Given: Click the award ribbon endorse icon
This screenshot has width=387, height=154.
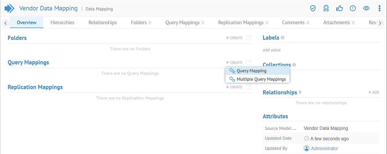Looking at the screenshot, I should click(326, 8).
